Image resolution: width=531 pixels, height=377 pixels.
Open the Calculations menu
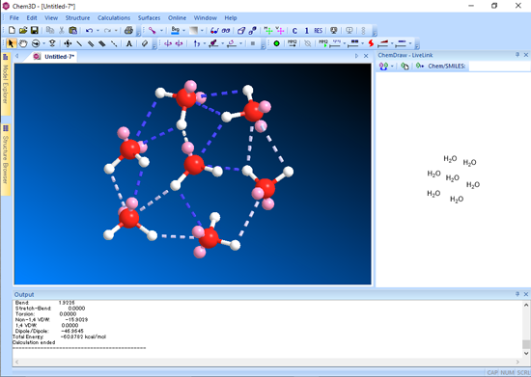pyautogui.click(x=114, y=18)
